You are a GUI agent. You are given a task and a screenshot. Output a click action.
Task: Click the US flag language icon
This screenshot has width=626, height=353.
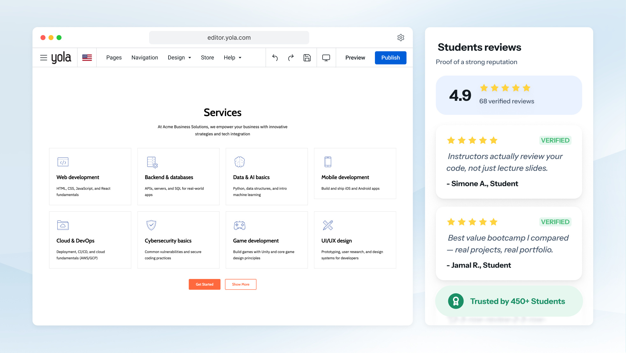coord(87,58)
